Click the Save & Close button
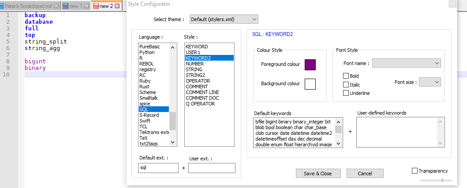The height and width of the screenshot is (188, 467). point(318,174)
